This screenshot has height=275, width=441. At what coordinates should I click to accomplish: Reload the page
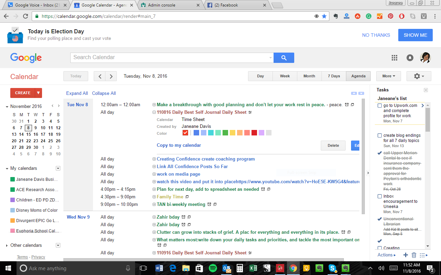click(25, 16)
